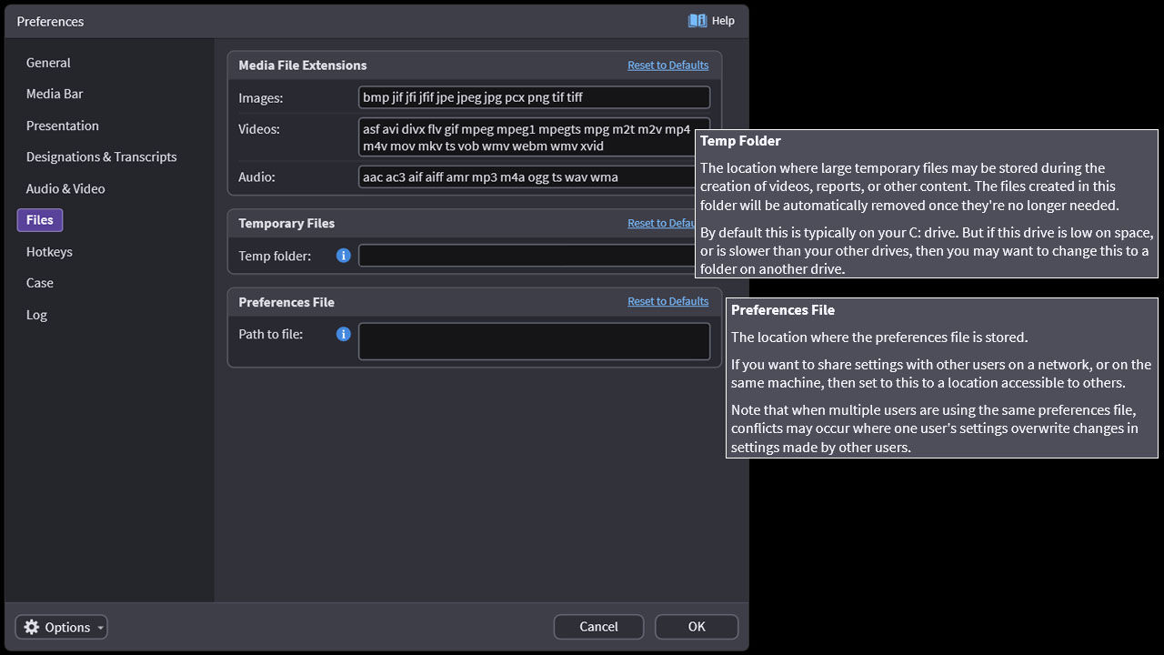Image resolution: width=1164 pixels, height=655 pixels.
Task: Open the Options dropdown arrow
Action: 100,628
